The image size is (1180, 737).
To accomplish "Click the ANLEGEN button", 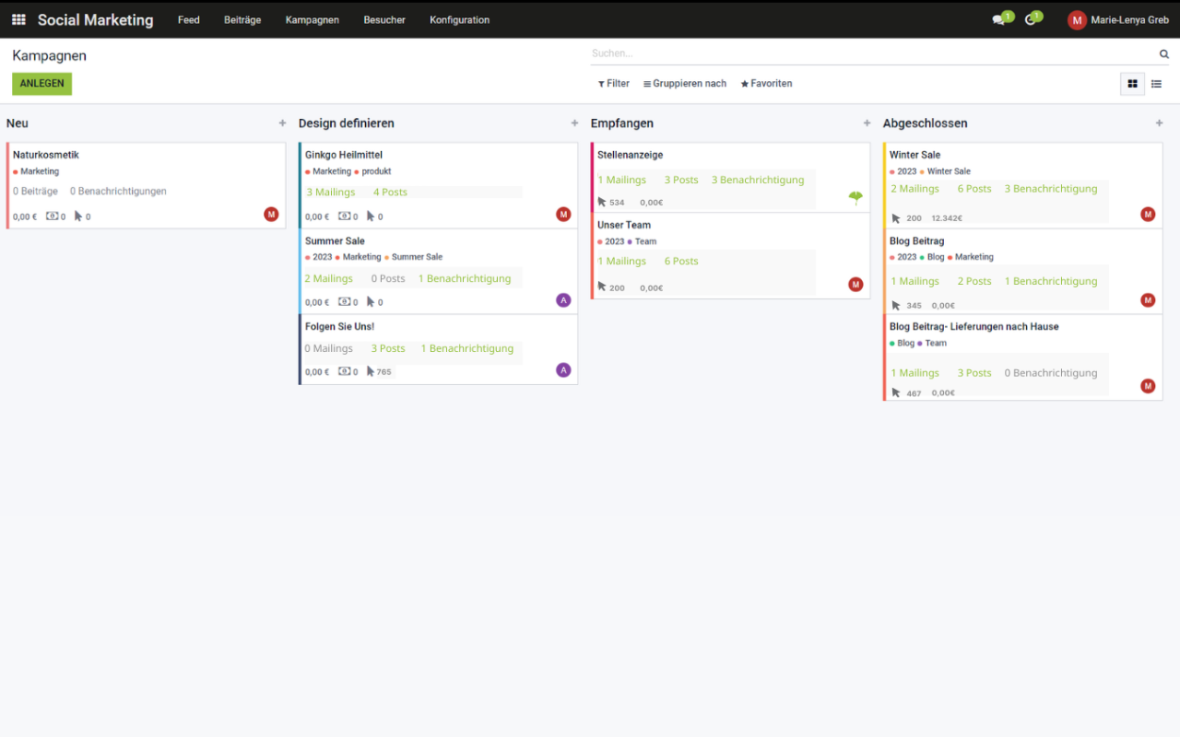I will tap(41, 84).
